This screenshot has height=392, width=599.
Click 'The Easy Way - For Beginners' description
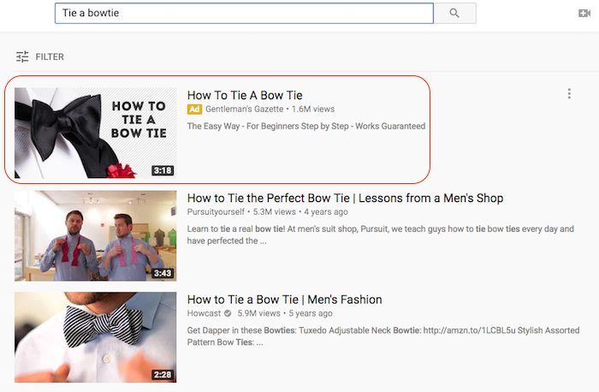[306, 126]
